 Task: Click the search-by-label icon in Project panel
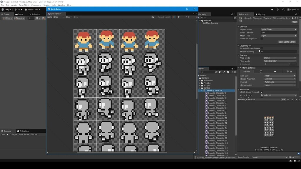coord(224,72)
